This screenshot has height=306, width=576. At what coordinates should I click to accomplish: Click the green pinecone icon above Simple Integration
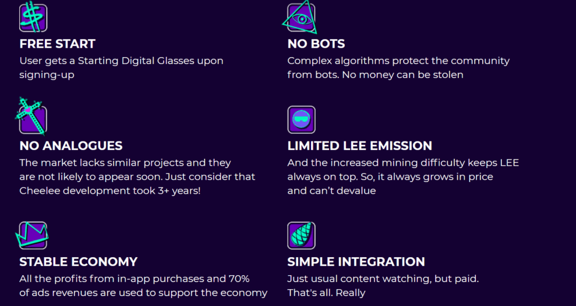(x=301, y=235)
